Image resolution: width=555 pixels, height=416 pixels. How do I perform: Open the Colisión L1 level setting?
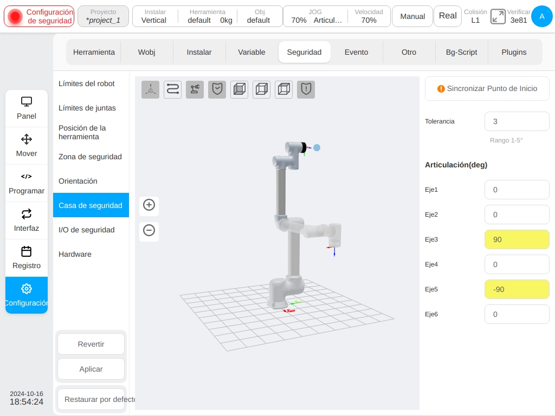pos(475,16)
